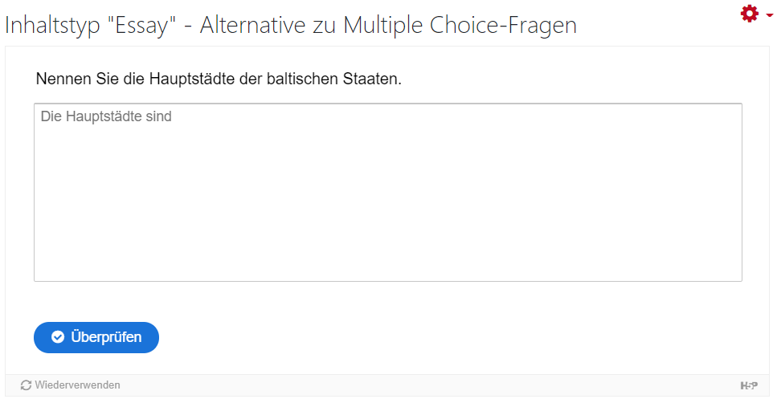
Task: Open the Wiederverwenden link
Action: click(x=71, y=385)
